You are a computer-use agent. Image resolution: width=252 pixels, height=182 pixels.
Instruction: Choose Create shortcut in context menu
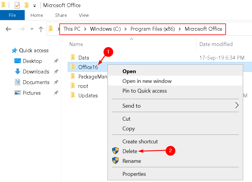(x=175, y=141)
